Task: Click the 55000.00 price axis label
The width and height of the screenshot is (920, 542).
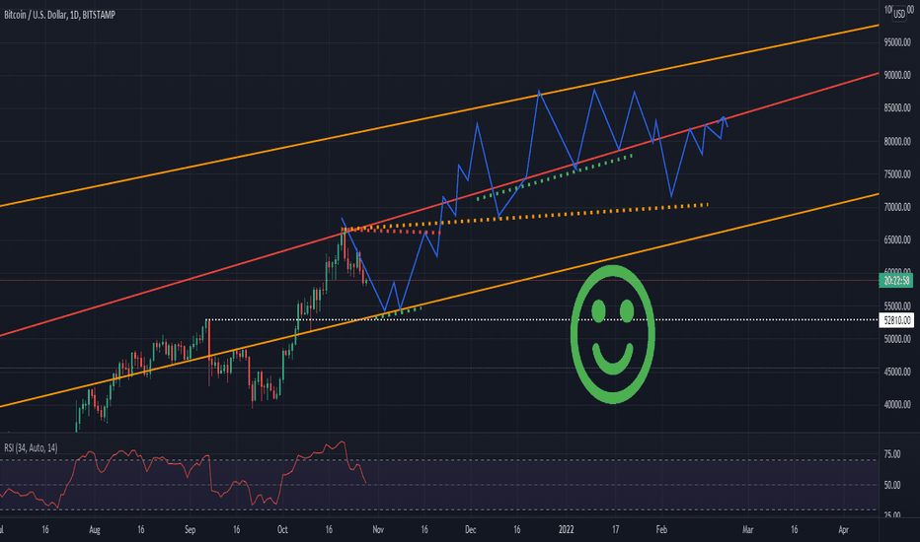Action: point(897,305)
